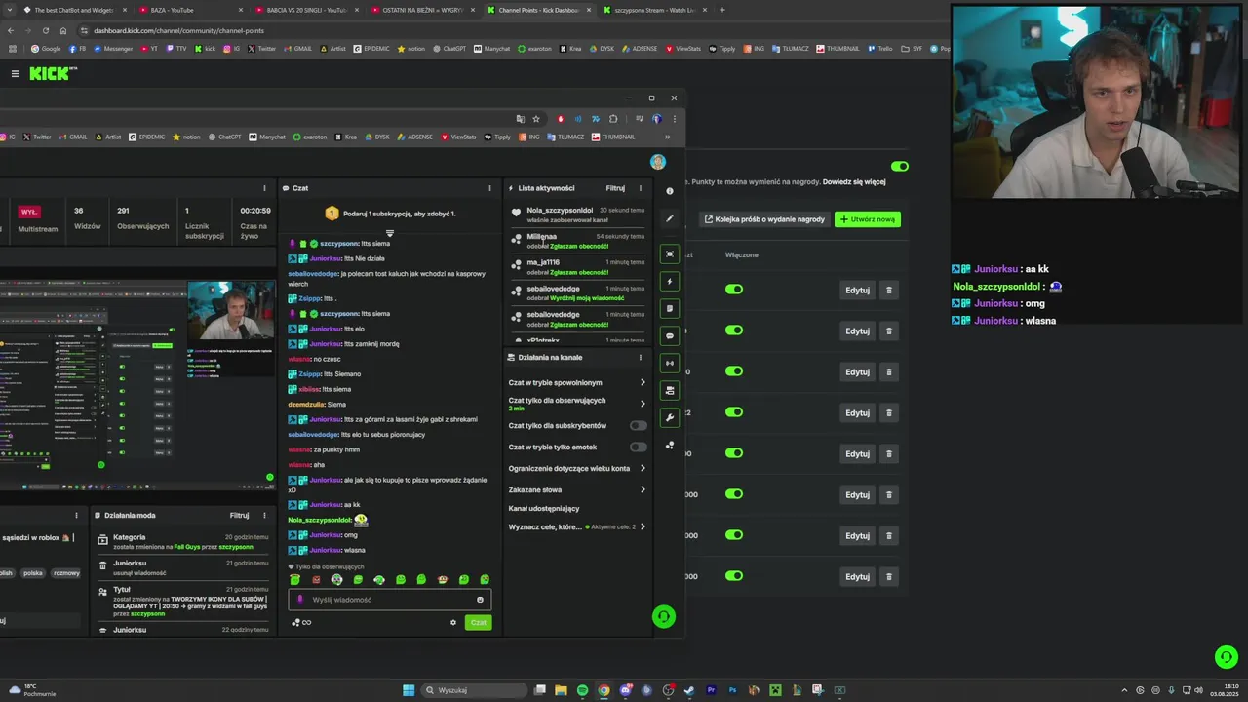Click the profile avatar in the popup dashboard
Image resolution: width=1248 pixels, height=702 pixels.
coord(658,162)
